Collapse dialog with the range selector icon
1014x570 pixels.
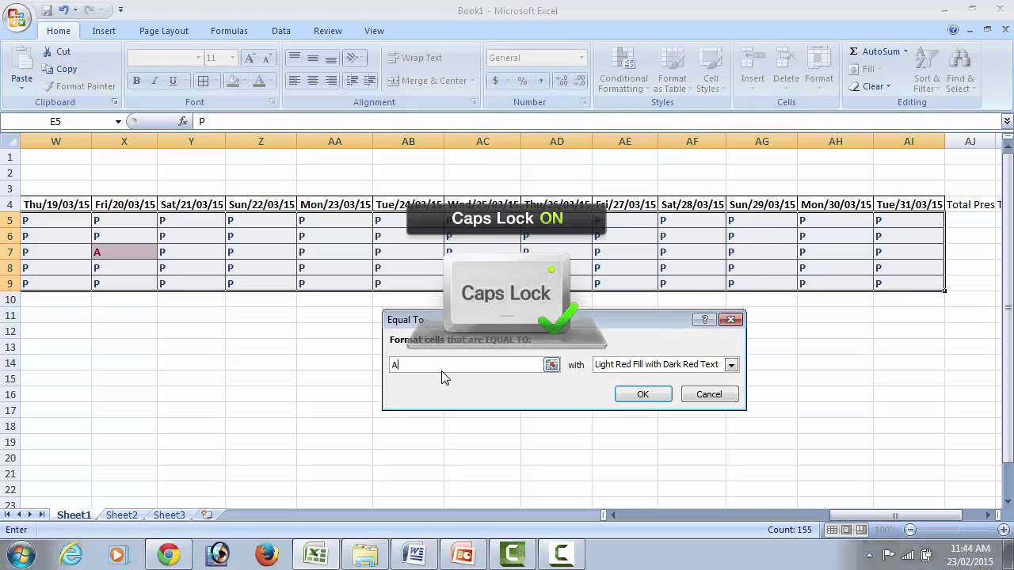[x=551, y=364]
